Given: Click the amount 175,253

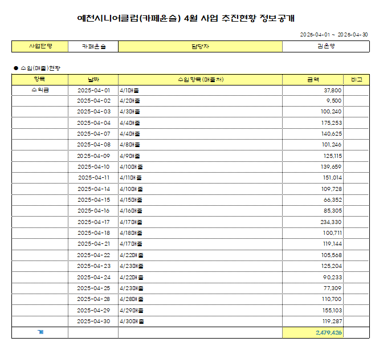Looking at the screenshot, I should coord(332,123).
